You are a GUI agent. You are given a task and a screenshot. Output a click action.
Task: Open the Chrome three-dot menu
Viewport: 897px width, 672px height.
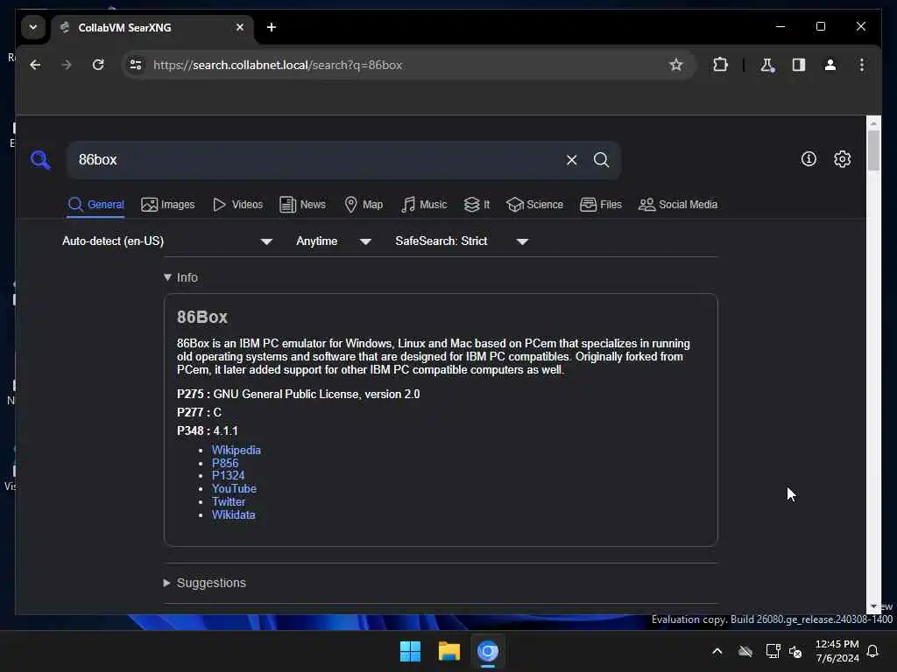click(862, 65)
